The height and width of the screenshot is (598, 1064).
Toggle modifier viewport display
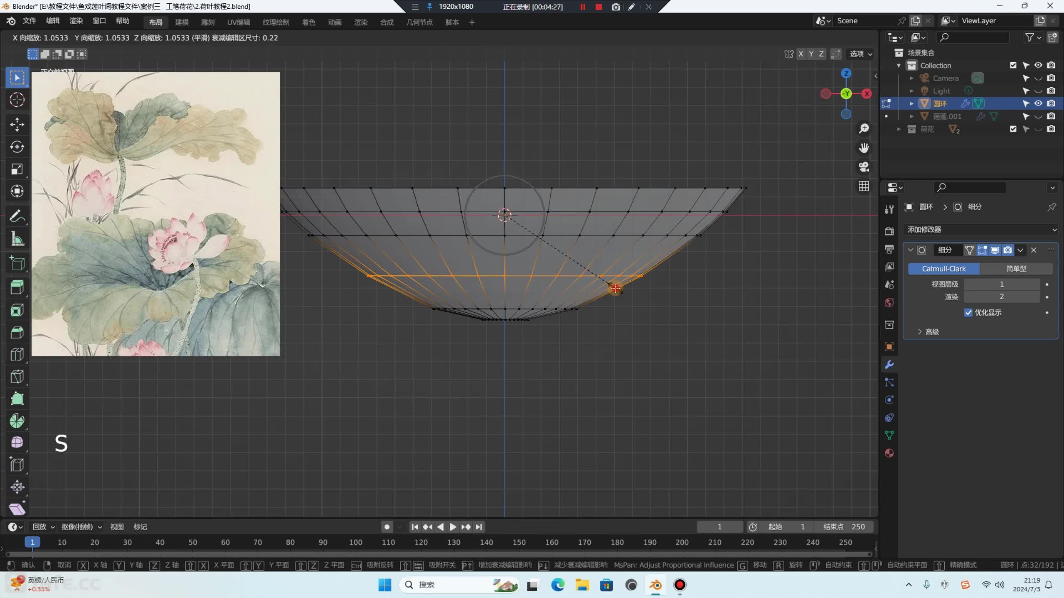click(995, 250)
